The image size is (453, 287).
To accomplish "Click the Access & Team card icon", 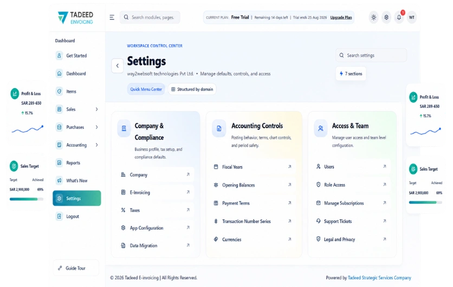I will [x=321, y=128].
